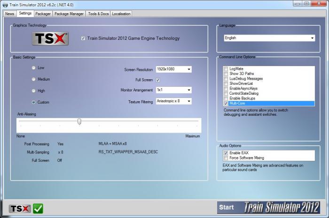Enable the Show 3D Paths checkbox
Image resolution: width=329 pixels, height=218 pixels.
coord(226,74)
